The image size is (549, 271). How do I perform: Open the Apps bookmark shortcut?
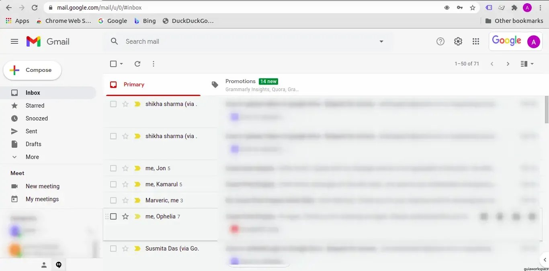pyautogui.click(x=18, y=21)
